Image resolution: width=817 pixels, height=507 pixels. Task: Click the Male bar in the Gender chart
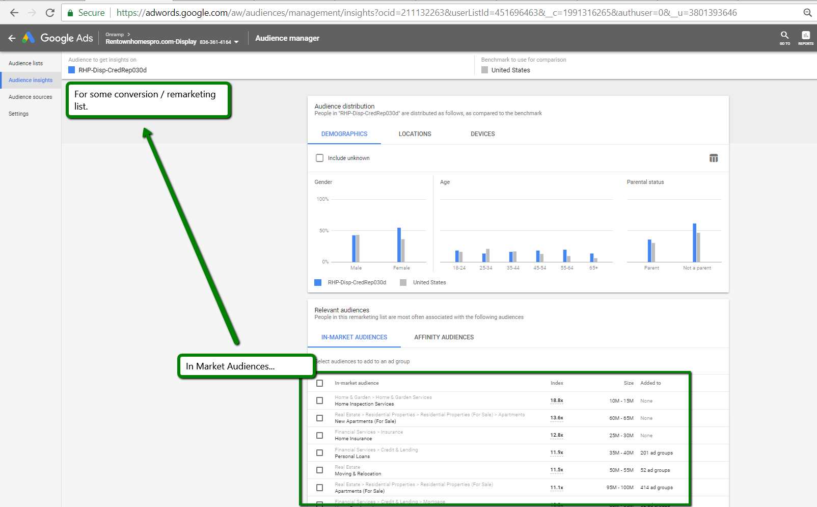[x=353, y=249]
